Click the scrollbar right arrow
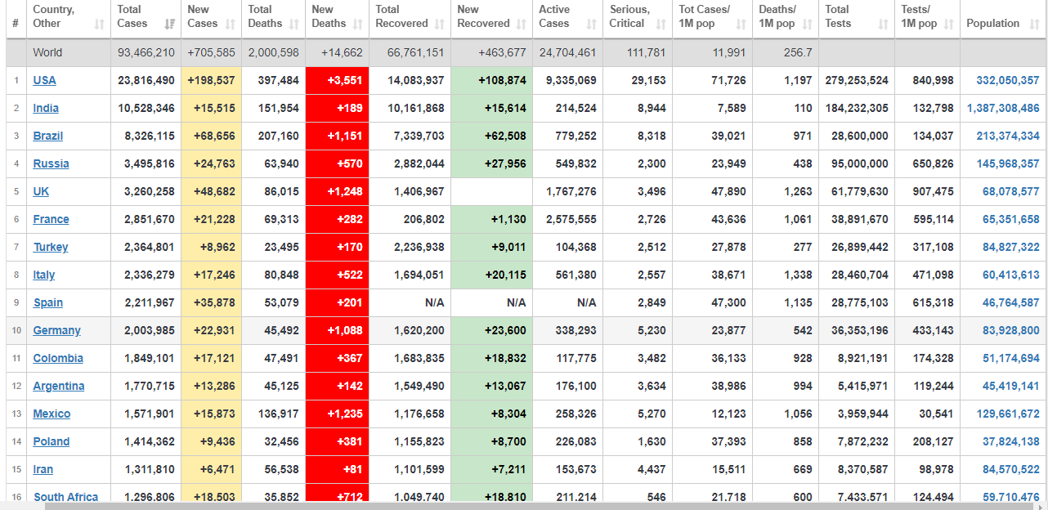1048x510 pixels. (x=1041, y=506)
